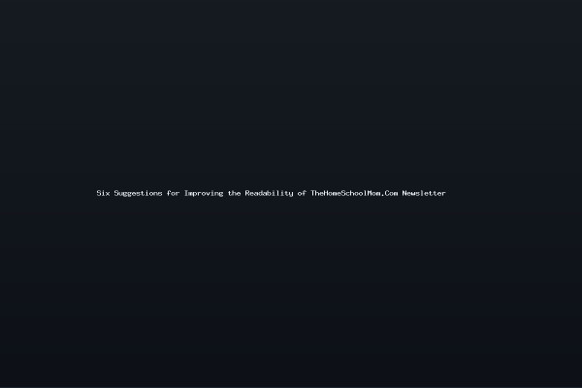
Task: Click the "ability" ending of Readability
Action: pyautogui.click(x=278, y=193)
